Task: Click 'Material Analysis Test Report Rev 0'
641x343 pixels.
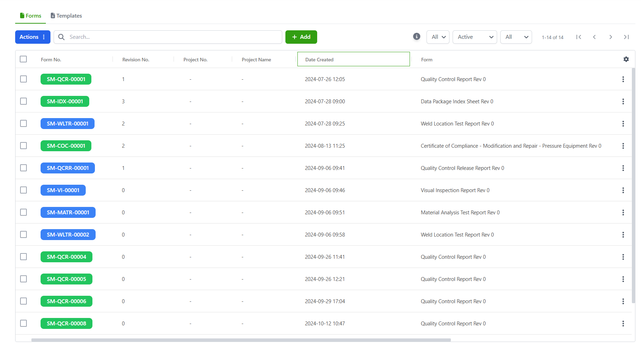Action: (460, 213)
